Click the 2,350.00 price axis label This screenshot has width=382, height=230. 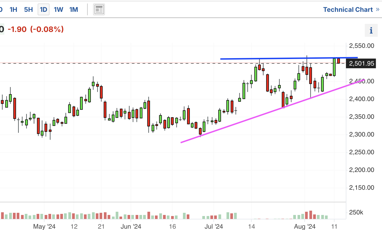click(362, 117)
